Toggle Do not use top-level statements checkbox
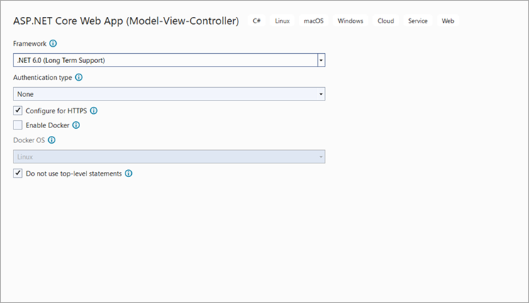The image size is (529, 303). 18,173
